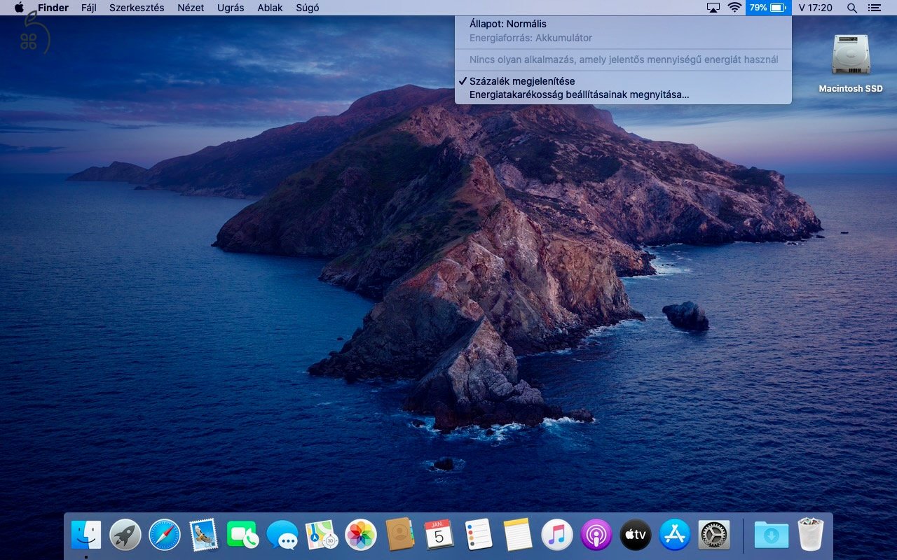Open the Ablak menu
Screen dimensions: 897x560
point(271,8)
